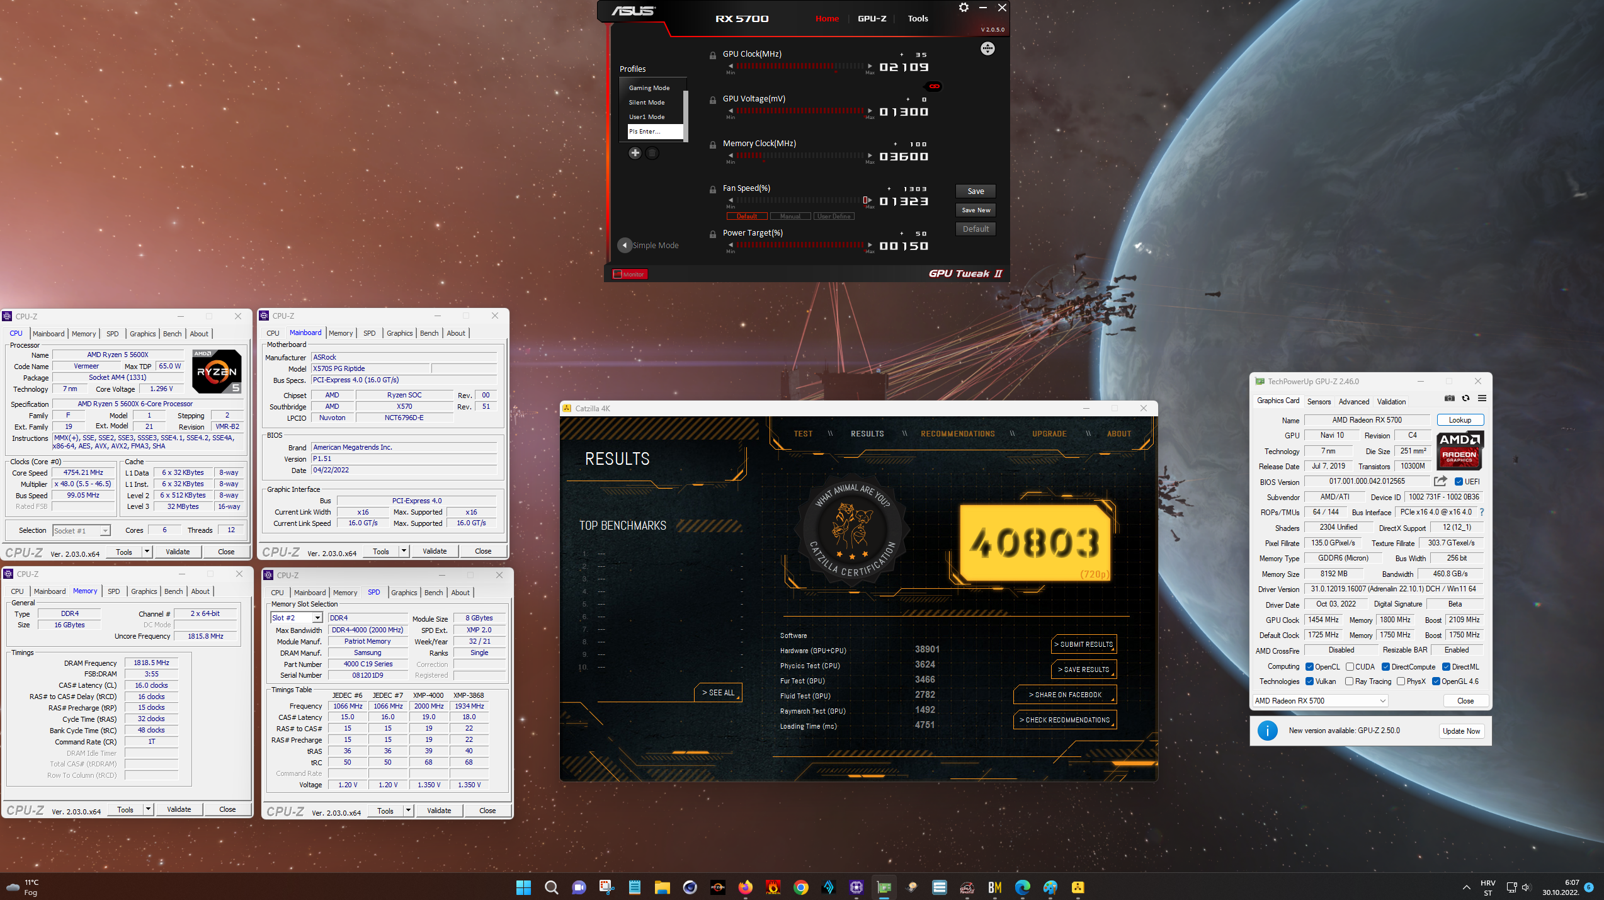
Task: Take GPU-Z screenshot with camera icon
Action: click(x=1449, y=398)
